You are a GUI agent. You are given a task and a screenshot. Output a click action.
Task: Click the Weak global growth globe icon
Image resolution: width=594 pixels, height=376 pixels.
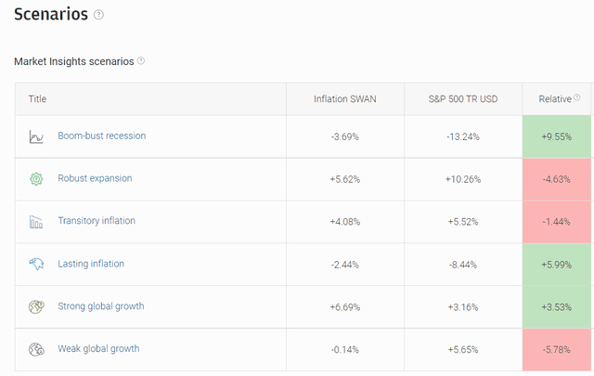36,349
